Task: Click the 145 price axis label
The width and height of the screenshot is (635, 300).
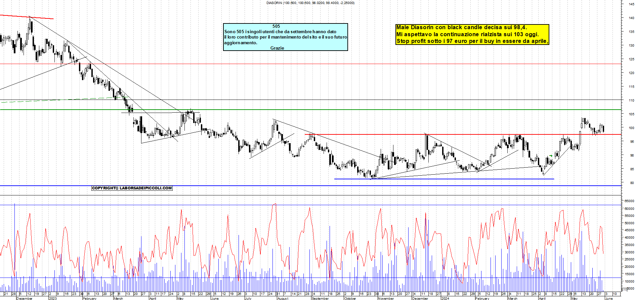Action: (x=631, y=4)
